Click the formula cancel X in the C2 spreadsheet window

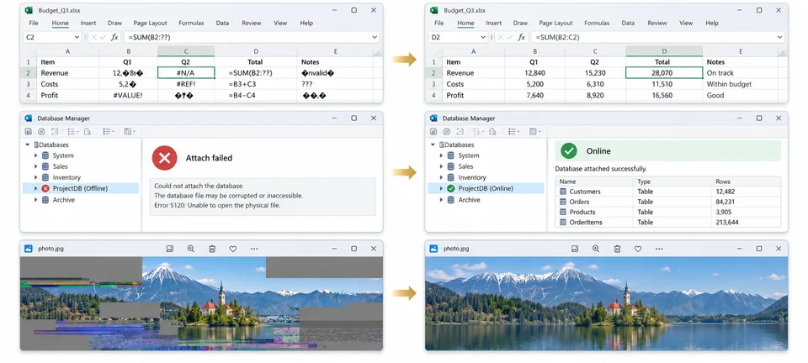93,37
